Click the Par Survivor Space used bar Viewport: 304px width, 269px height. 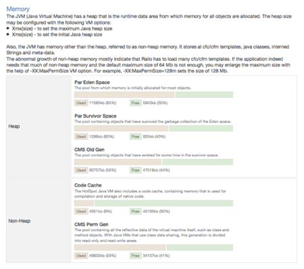[121, 128]
